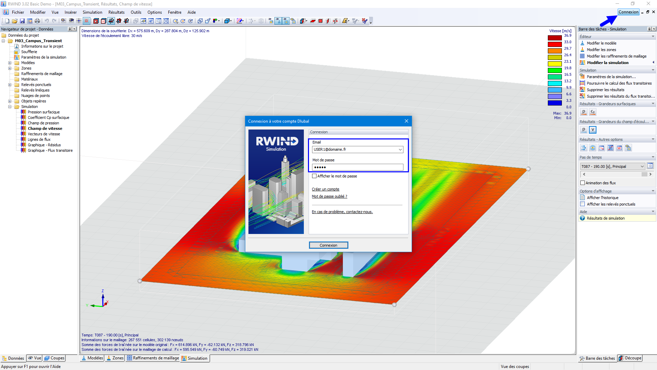Click the Undo arrow icon
The width and height of the screenshot is (657, 370).
[x=47, y=21]
